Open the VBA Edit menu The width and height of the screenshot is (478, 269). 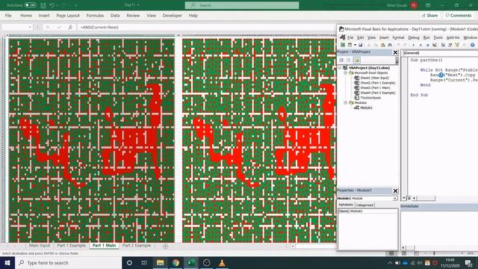click(x=360, y=37)
